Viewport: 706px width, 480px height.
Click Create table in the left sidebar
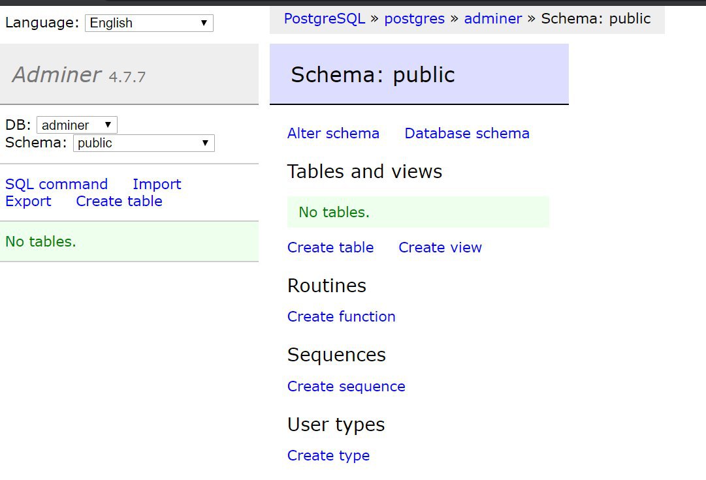119,201
